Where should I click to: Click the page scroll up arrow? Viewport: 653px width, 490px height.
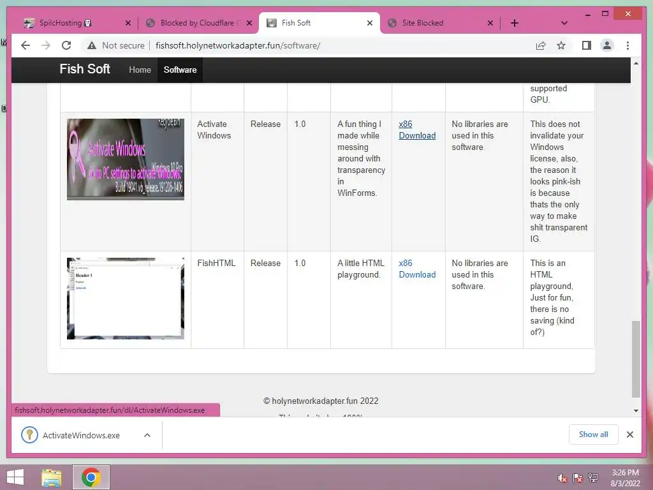(x=636, y=63)
